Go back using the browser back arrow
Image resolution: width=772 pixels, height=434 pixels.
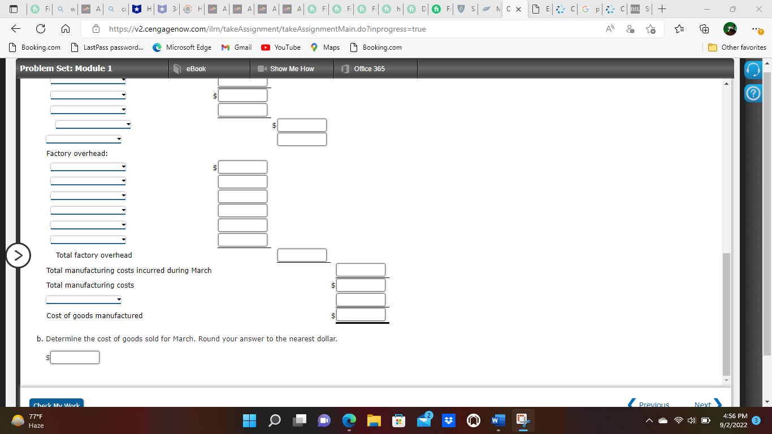(x=16, y=29)
